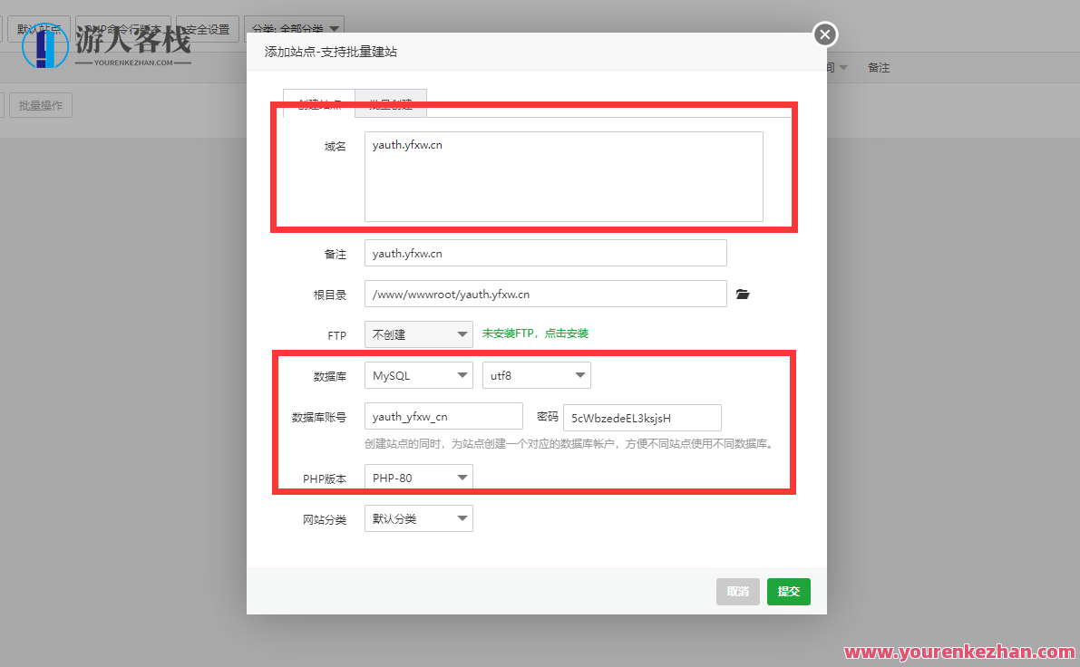Open the MySQL database type dropdown

coord(418,375)
